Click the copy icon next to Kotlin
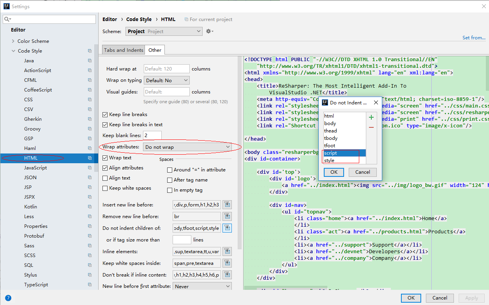The image size is (489, 305). [x=90, y=207]
